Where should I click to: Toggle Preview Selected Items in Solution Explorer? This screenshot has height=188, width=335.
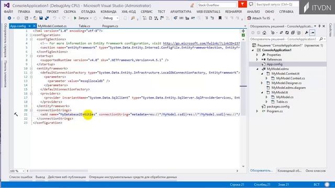[x=312, y=32]
